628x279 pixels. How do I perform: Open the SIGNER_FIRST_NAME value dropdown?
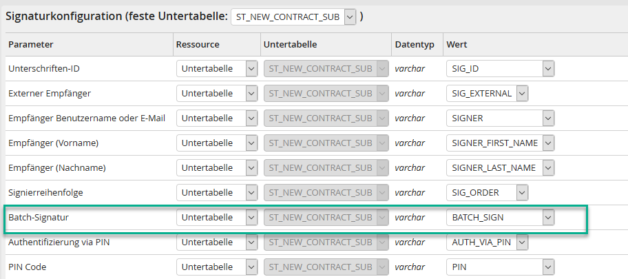coord(500,143)
